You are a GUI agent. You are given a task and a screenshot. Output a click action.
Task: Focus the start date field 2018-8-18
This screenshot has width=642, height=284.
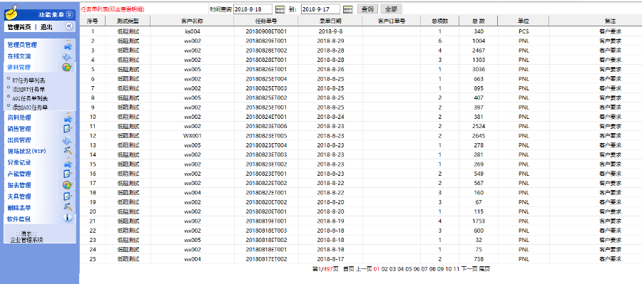pos(253,9)
